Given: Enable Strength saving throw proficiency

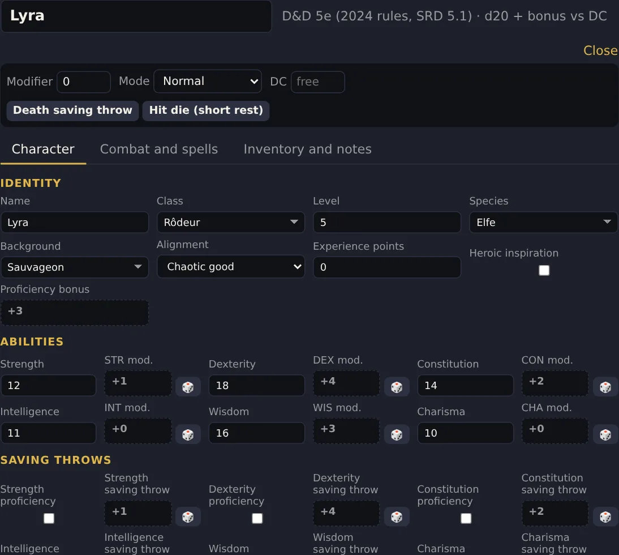Looking at the screenshot, I should (49, 518).
